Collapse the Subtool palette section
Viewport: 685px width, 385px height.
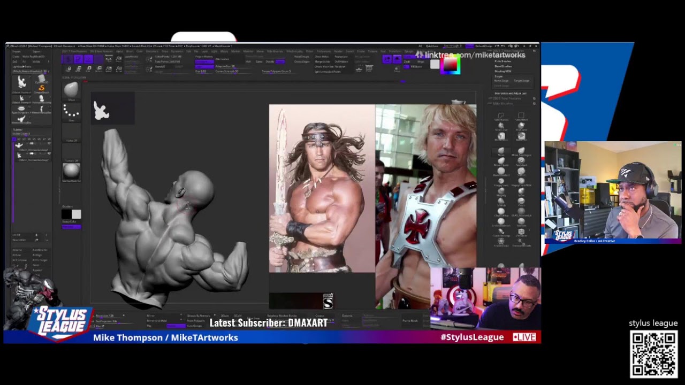pos(18,129)
